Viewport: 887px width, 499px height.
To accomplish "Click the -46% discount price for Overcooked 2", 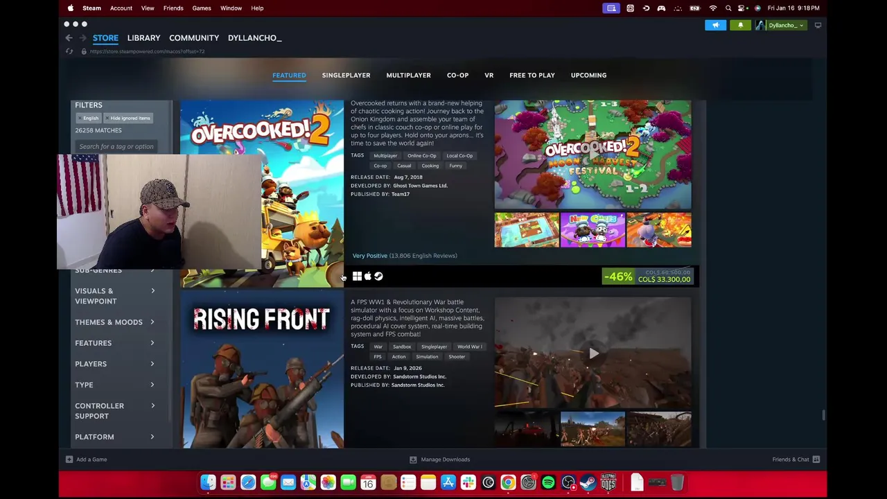I will click(x=647, y=277).
